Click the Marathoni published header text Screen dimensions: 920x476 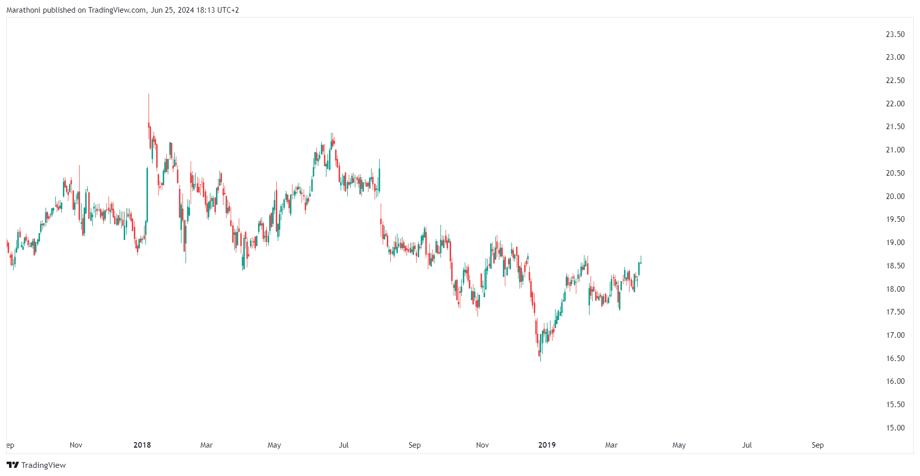[122, 10]
